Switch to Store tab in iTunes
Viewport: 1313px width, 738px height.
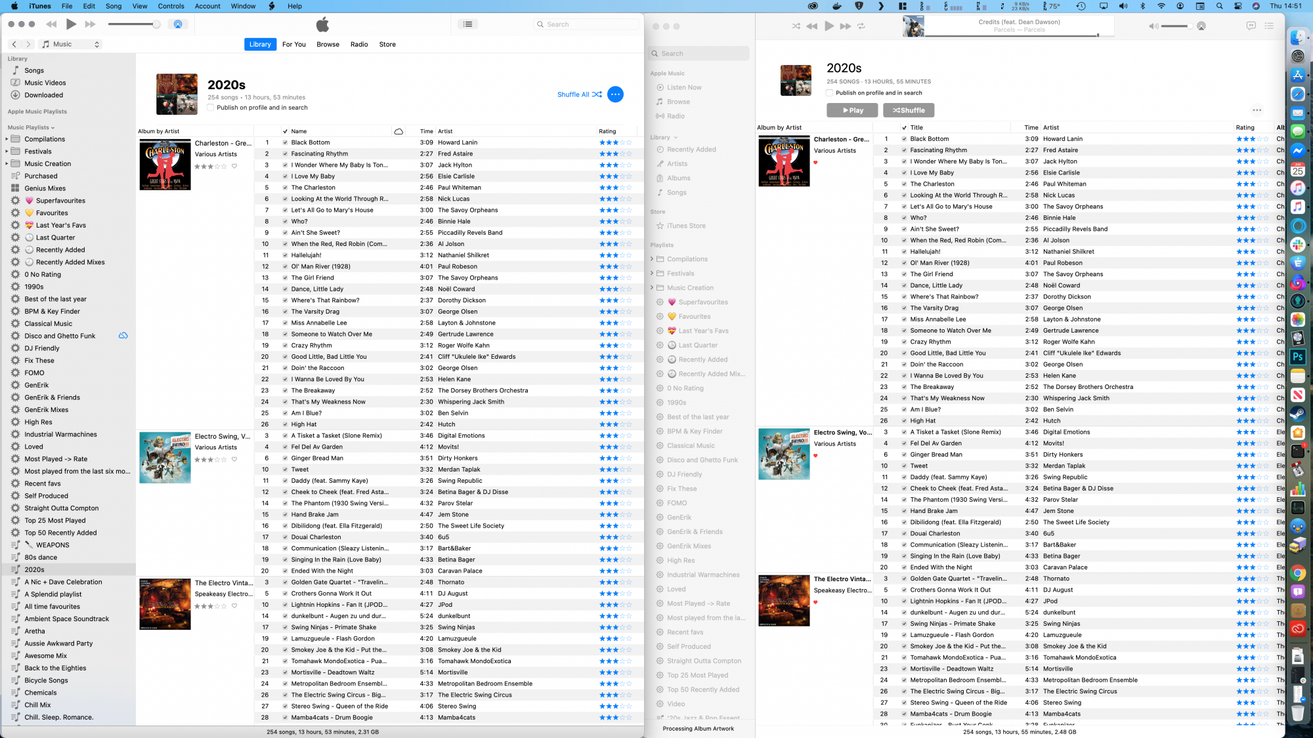click(x=387, y=44)
